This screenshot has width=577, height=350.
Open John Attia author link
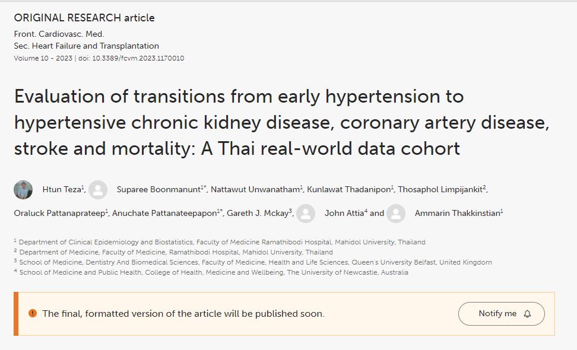point(344,214)
